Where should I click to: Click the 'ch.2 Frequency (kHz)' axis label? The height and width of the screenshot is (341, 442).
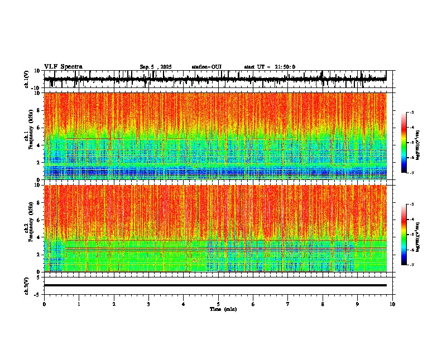(29, 222)
